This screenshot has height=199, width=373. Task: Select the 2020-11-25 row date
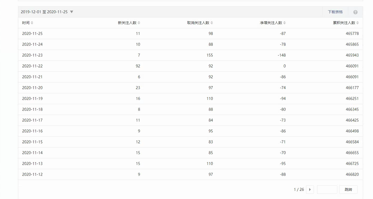32,34
